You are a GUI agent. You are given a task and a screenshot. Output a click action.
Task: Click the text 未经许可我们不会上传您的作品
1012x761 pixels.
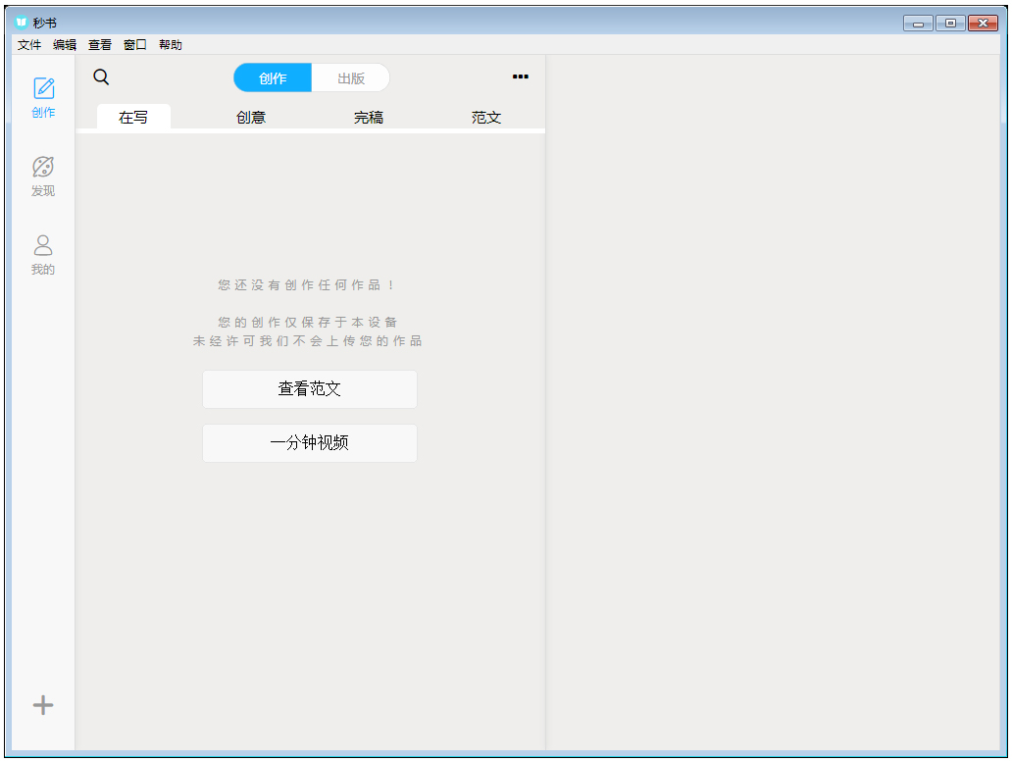tap(307, 341)
